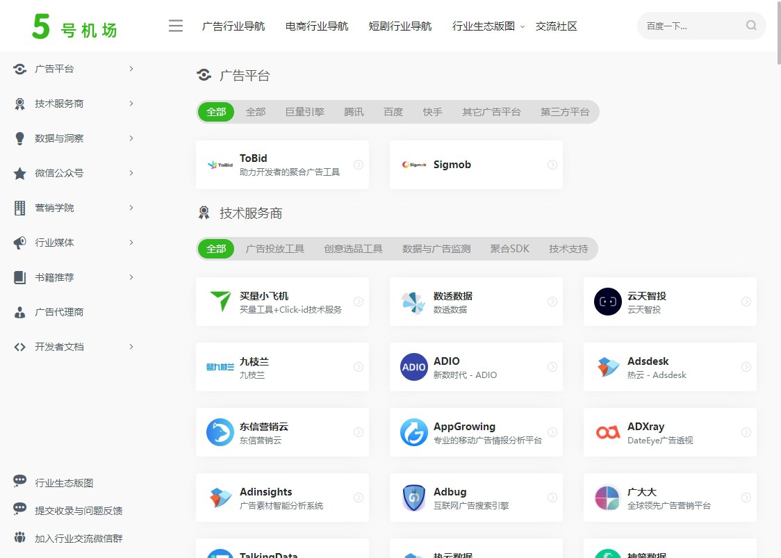Open 交流社区 in top navigation

point(557,26)
